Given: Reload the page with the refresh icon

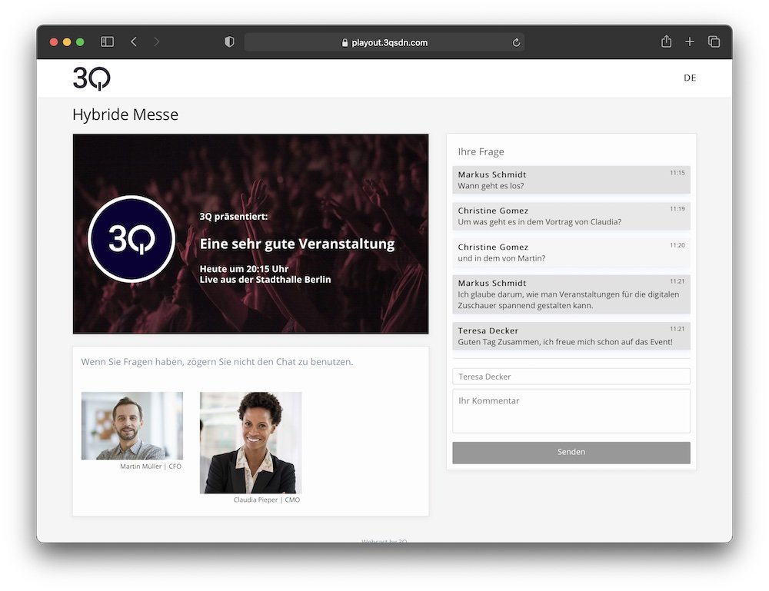Looking at the screenshot, I should click(516, 42).
